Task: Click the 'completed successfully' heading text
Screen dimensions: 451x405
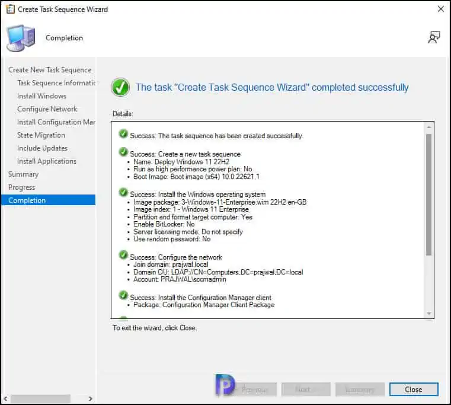Action: (272, 87)
